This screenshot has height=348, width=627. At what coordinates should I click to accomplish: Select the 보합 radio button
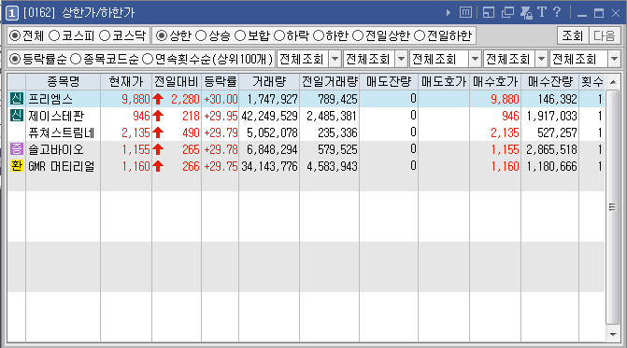coord(240,35)
